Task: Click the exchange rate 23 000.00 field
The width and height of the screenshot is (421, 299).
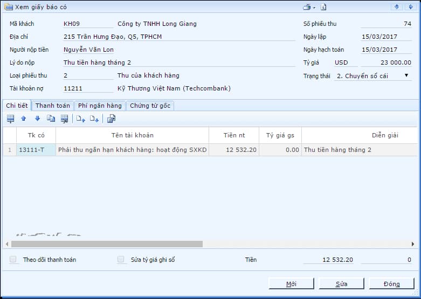Action: (x=386, y=62)
